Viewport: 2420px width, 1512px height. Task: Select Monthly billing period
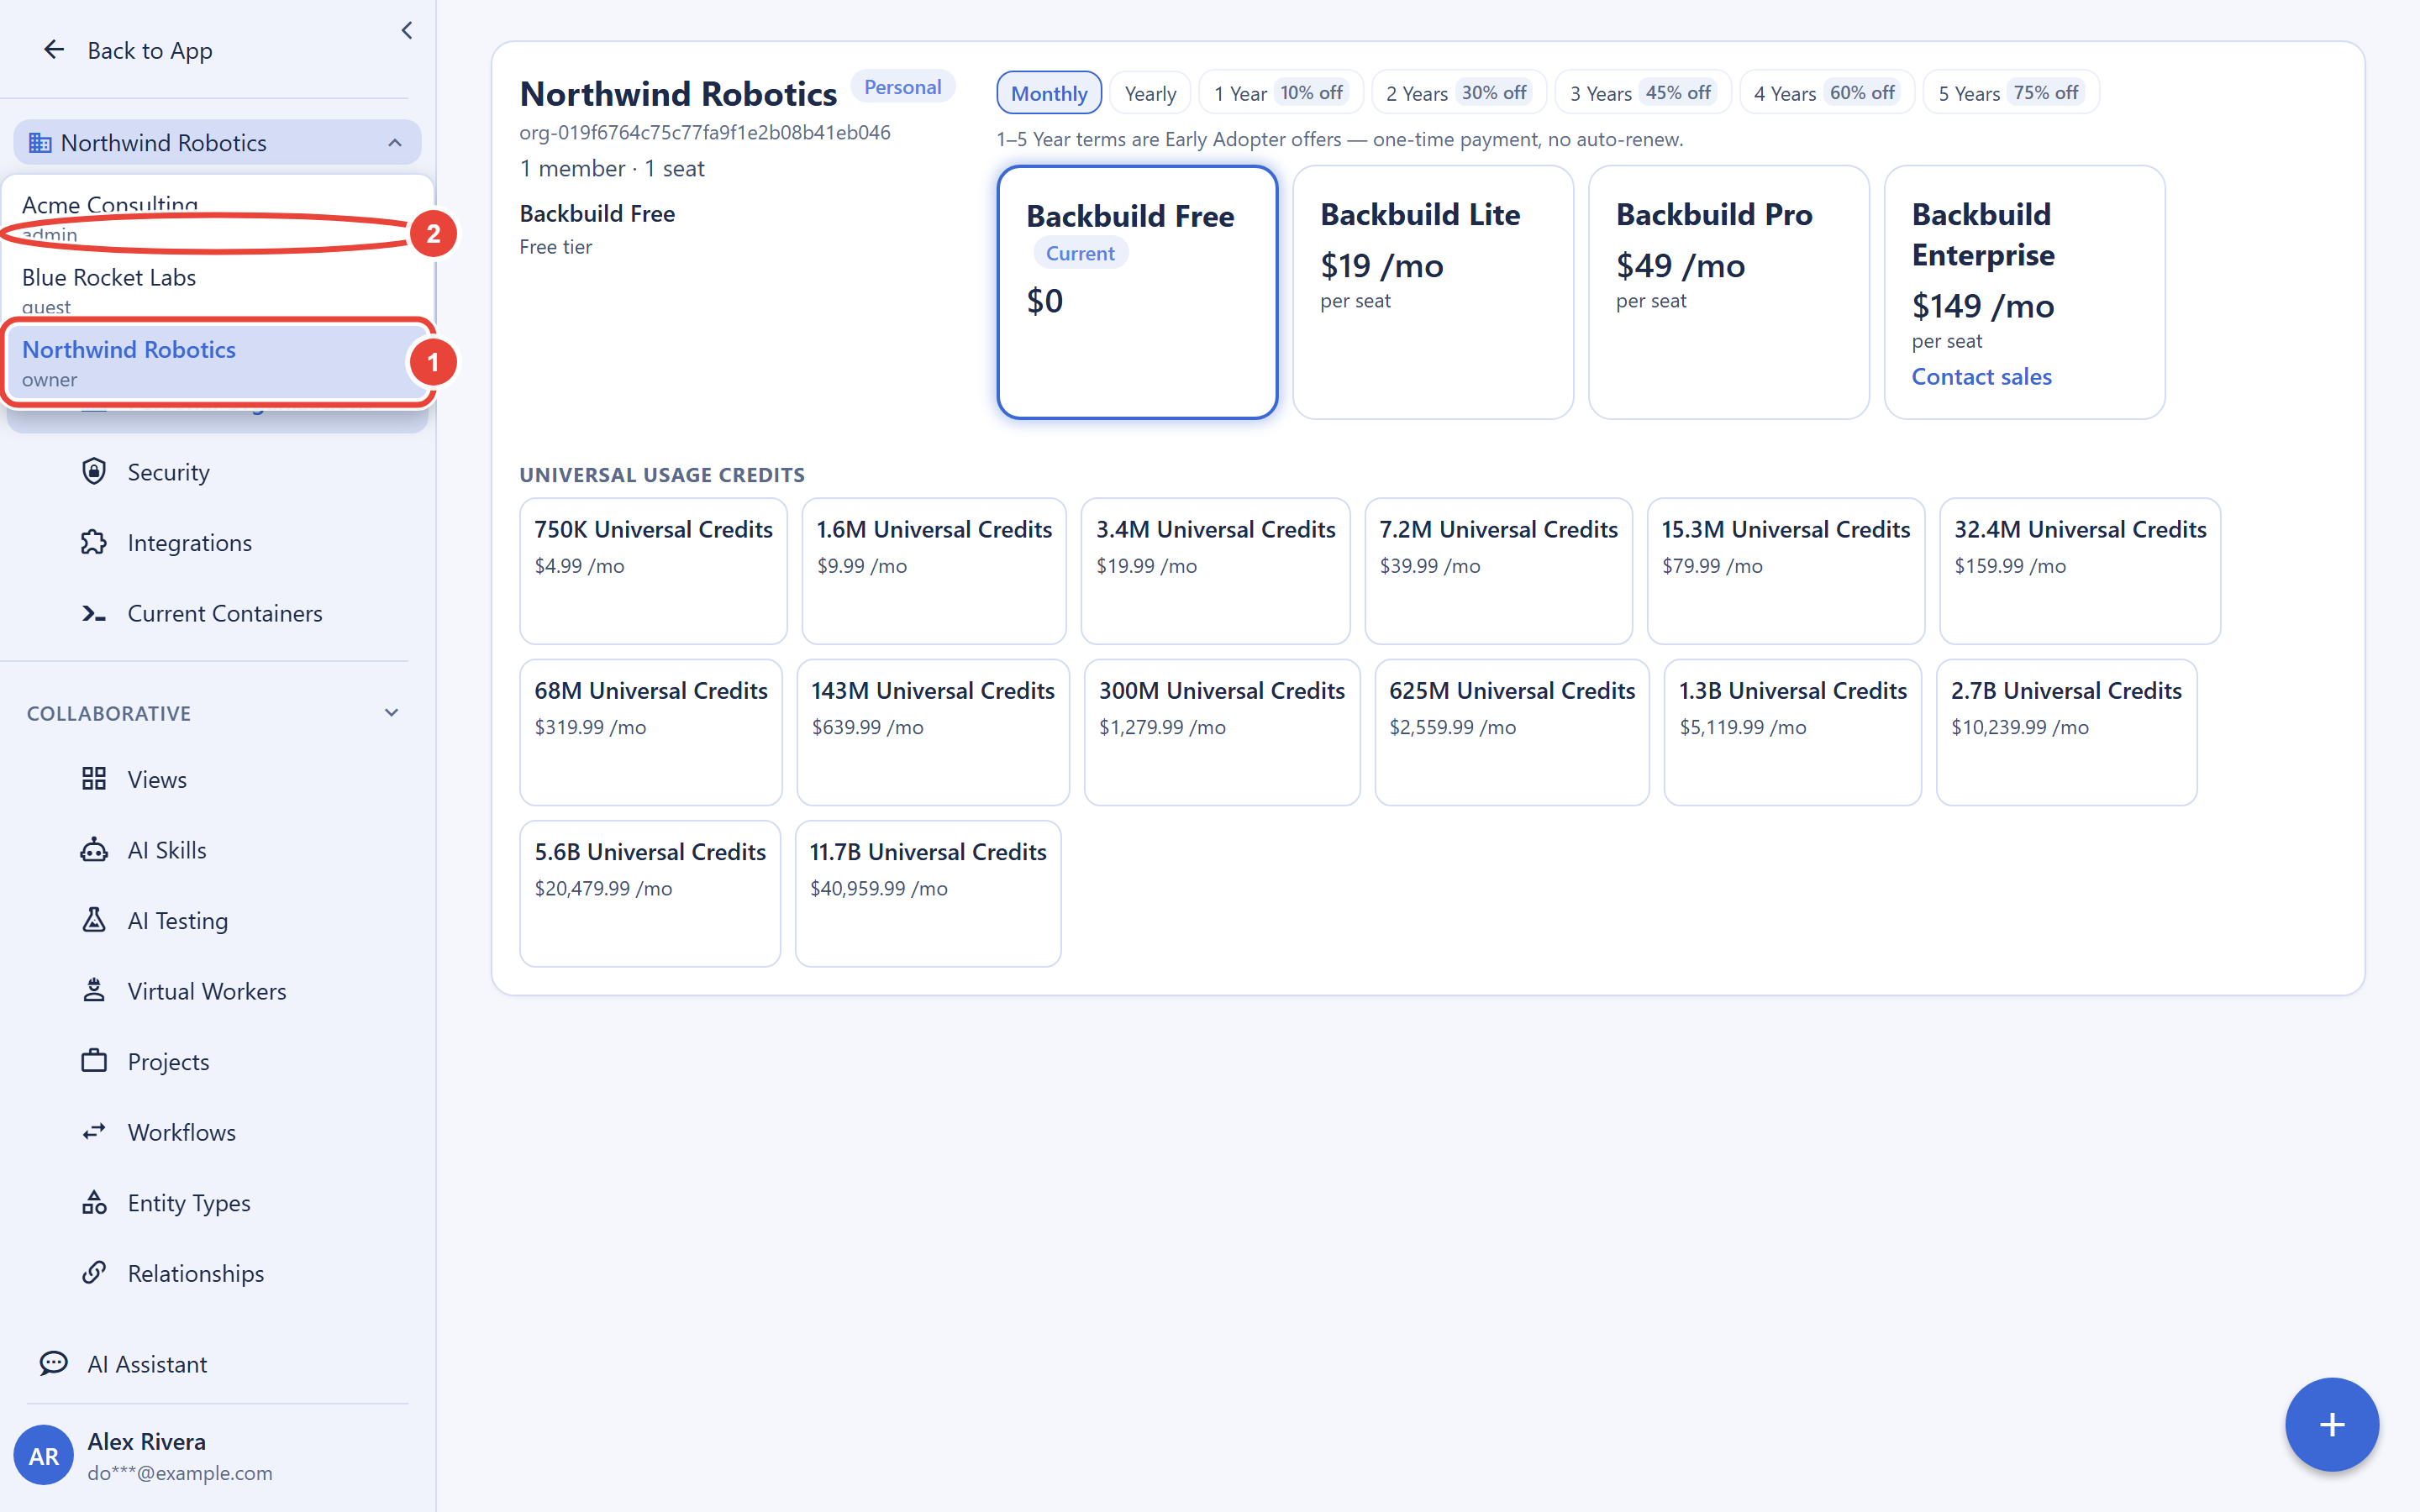(1049, 93)
